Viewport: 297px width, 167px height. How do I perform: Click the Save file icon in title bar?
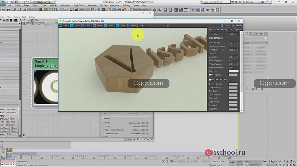point(16,2)
